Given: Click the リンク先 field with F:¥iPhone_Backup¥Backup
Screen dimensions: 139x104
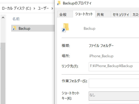Looking at the screenshot, I should 114,67.
